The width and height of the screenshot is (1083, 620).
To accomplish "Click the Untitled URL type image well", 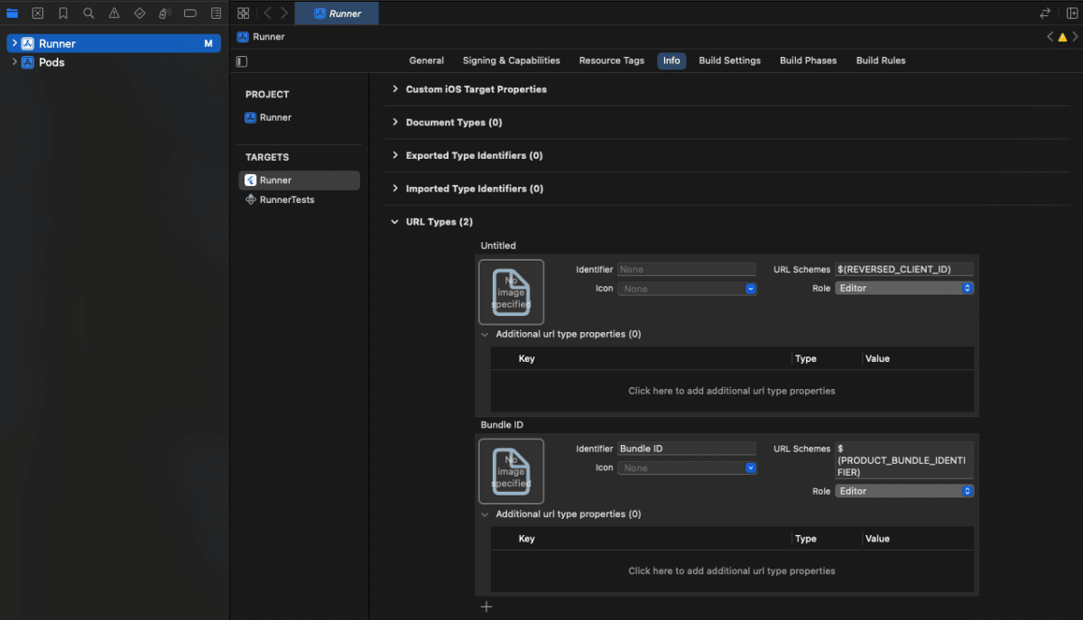I will point(511,291).
